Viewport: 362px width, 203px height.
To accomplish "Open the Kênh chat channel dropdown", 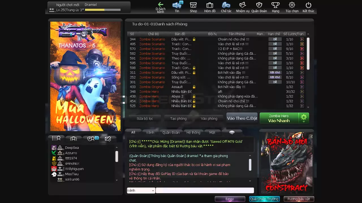I will (141, 191).
